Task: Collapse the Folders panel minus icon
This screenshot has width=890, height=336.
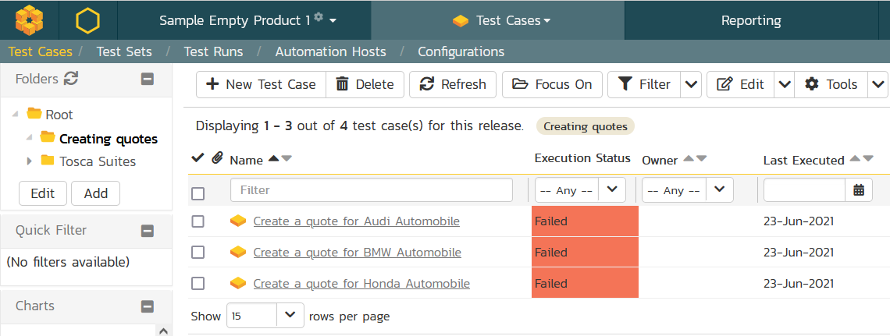Action: tap(147, 79)
